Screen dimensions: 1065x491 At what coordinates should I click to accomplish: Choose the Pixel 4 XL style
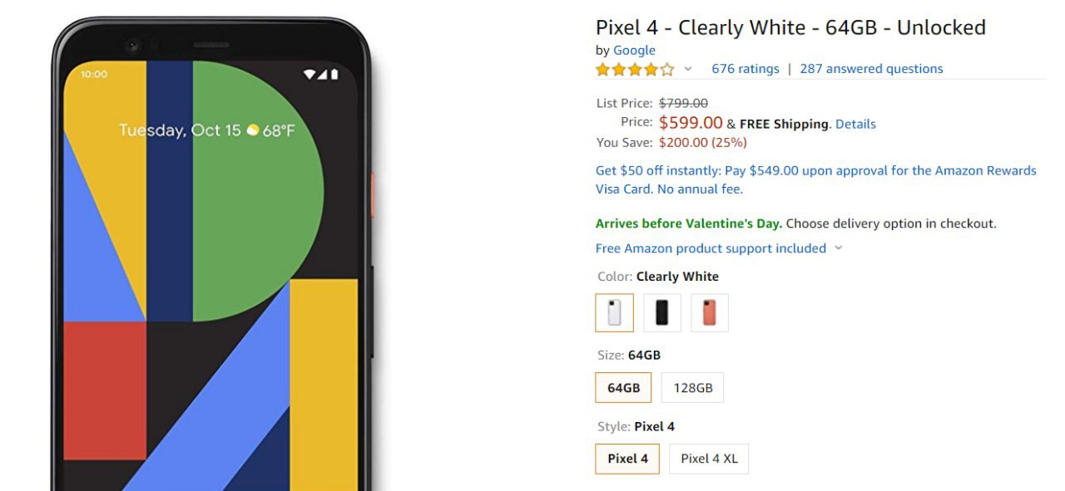click(x=709, y=459)
